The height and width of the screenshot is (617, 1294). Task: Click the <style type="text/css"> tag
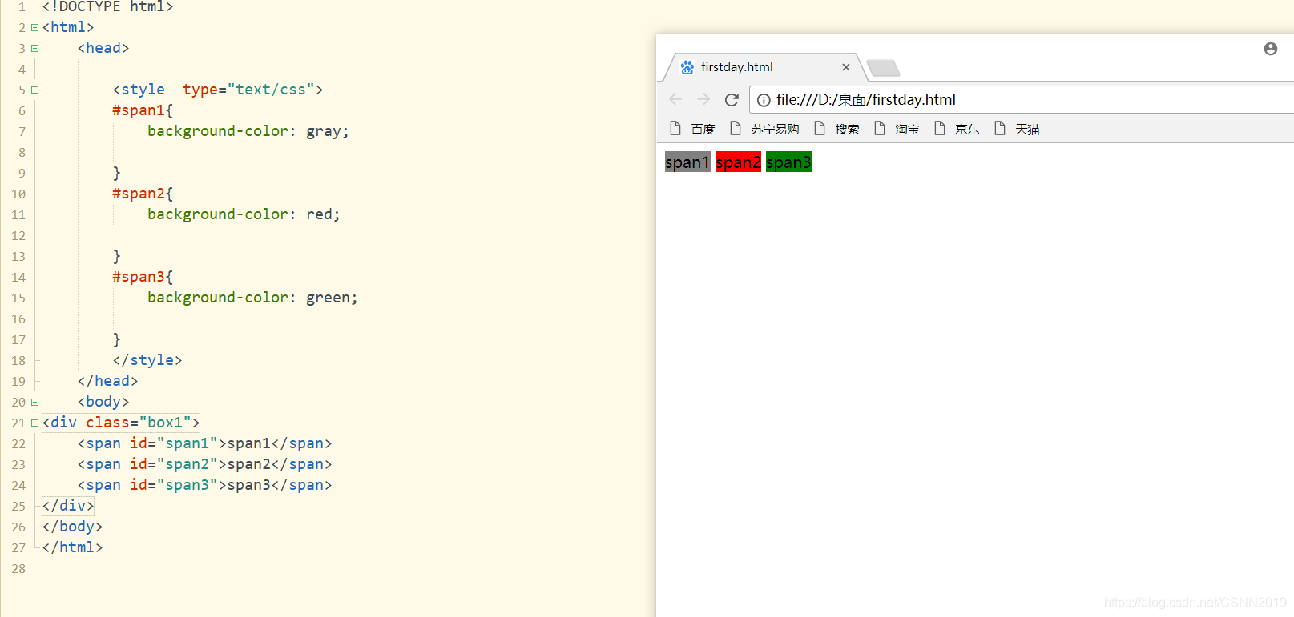[x=218, y=90]
